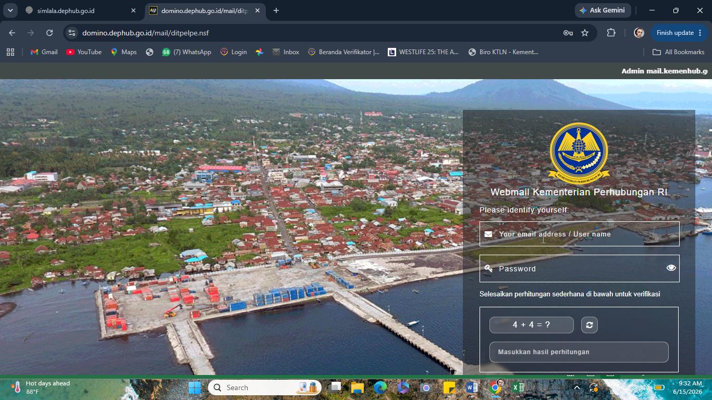Click the address bar URL field
The height and width of the screenshot is (400, 712).
coord(319,33)
